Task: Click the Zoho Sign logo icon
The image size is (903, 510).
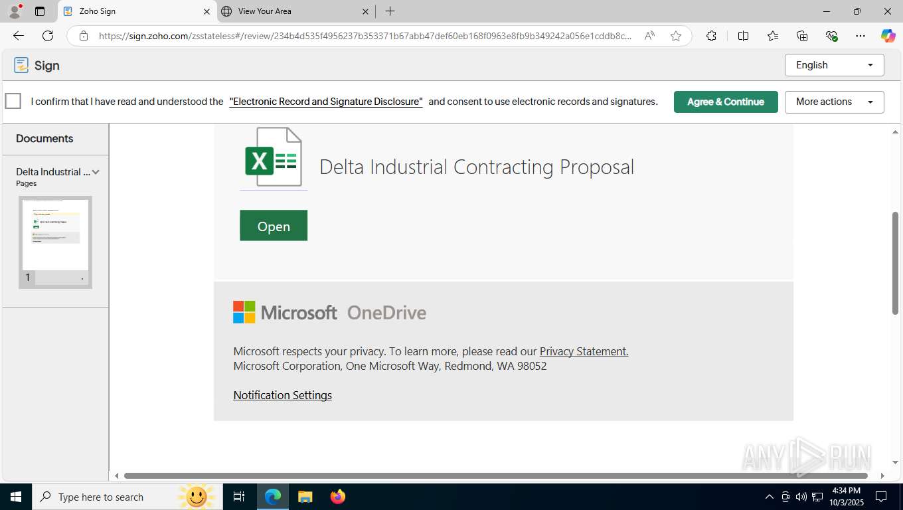Action: (21, 65)
